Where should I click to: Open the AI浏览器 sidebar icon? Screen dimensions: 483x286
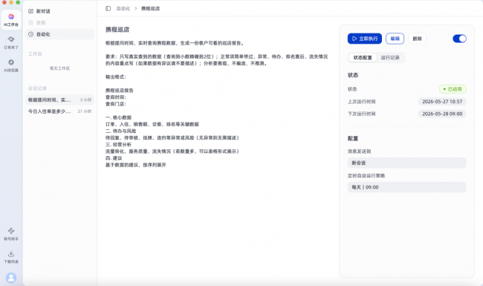tap(11, 65)
